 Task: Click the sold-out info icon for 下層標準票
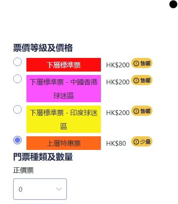coord(136,63)
